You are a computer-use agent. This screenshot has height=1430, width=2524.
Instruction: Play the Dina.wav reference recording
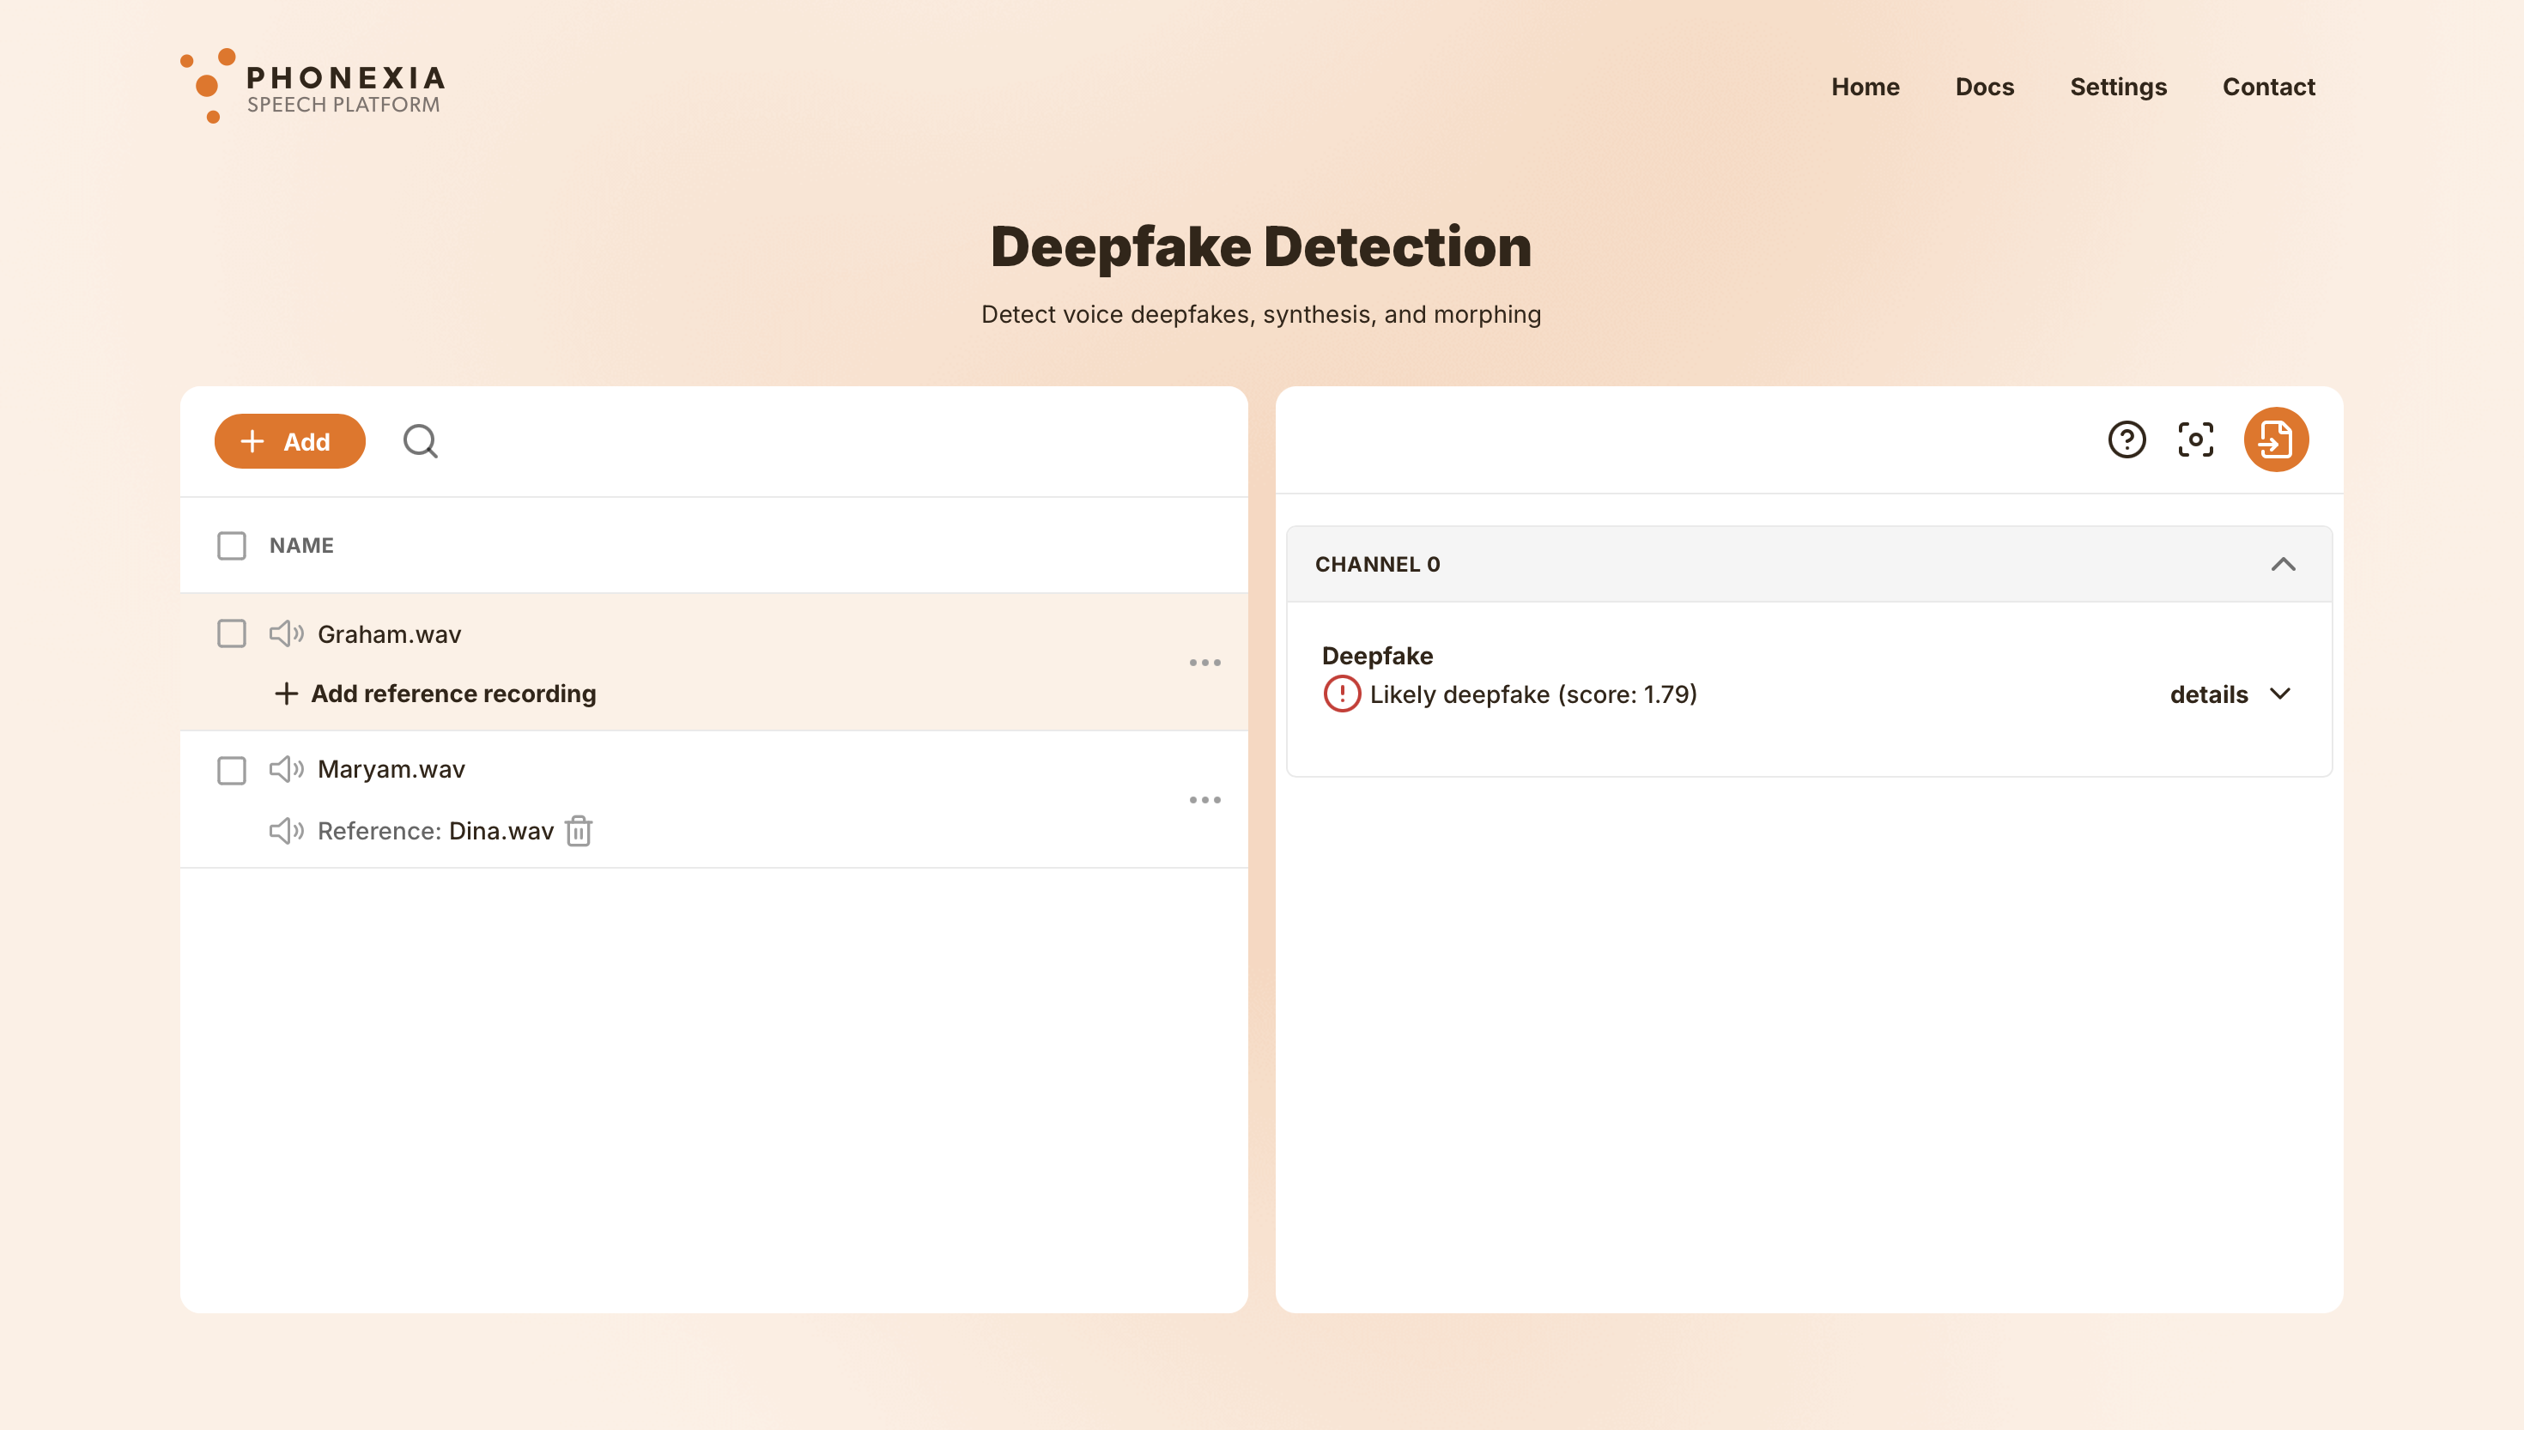(x=286, y=830)
